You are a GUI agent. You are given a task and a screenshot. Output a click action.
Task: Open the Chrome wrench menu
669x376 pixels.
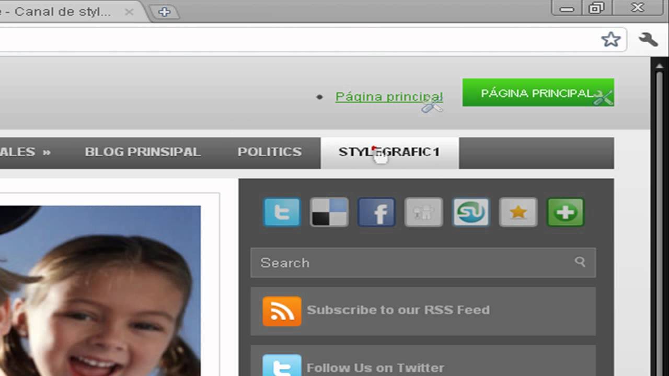[x=648, y=39]
